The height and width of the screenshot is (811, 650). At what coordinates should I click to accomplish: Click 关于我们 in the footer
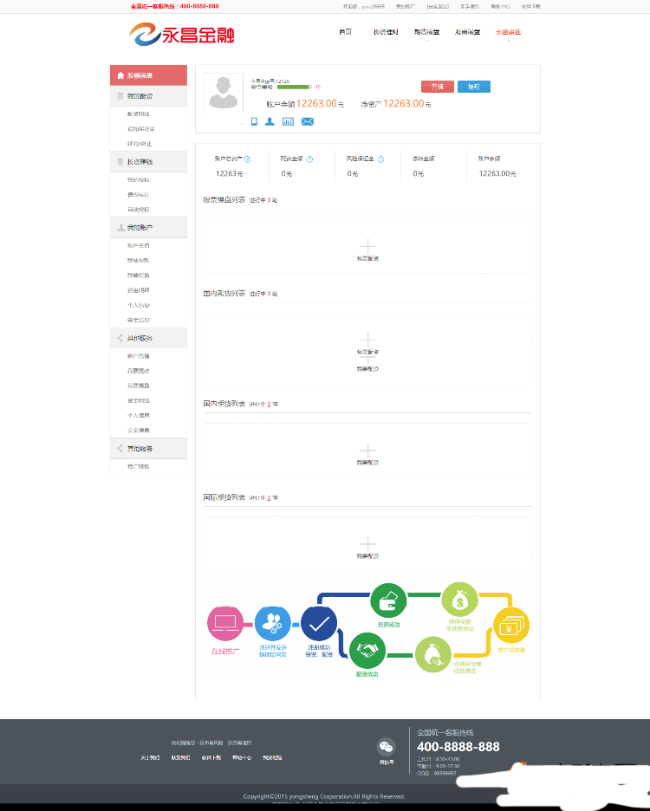click(150, 758)
